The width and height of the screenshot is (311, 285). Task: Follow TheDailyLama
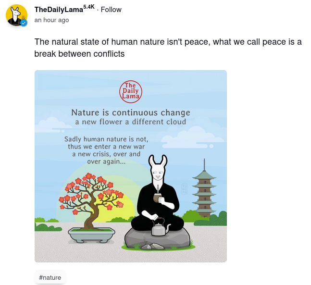point(111,10)
